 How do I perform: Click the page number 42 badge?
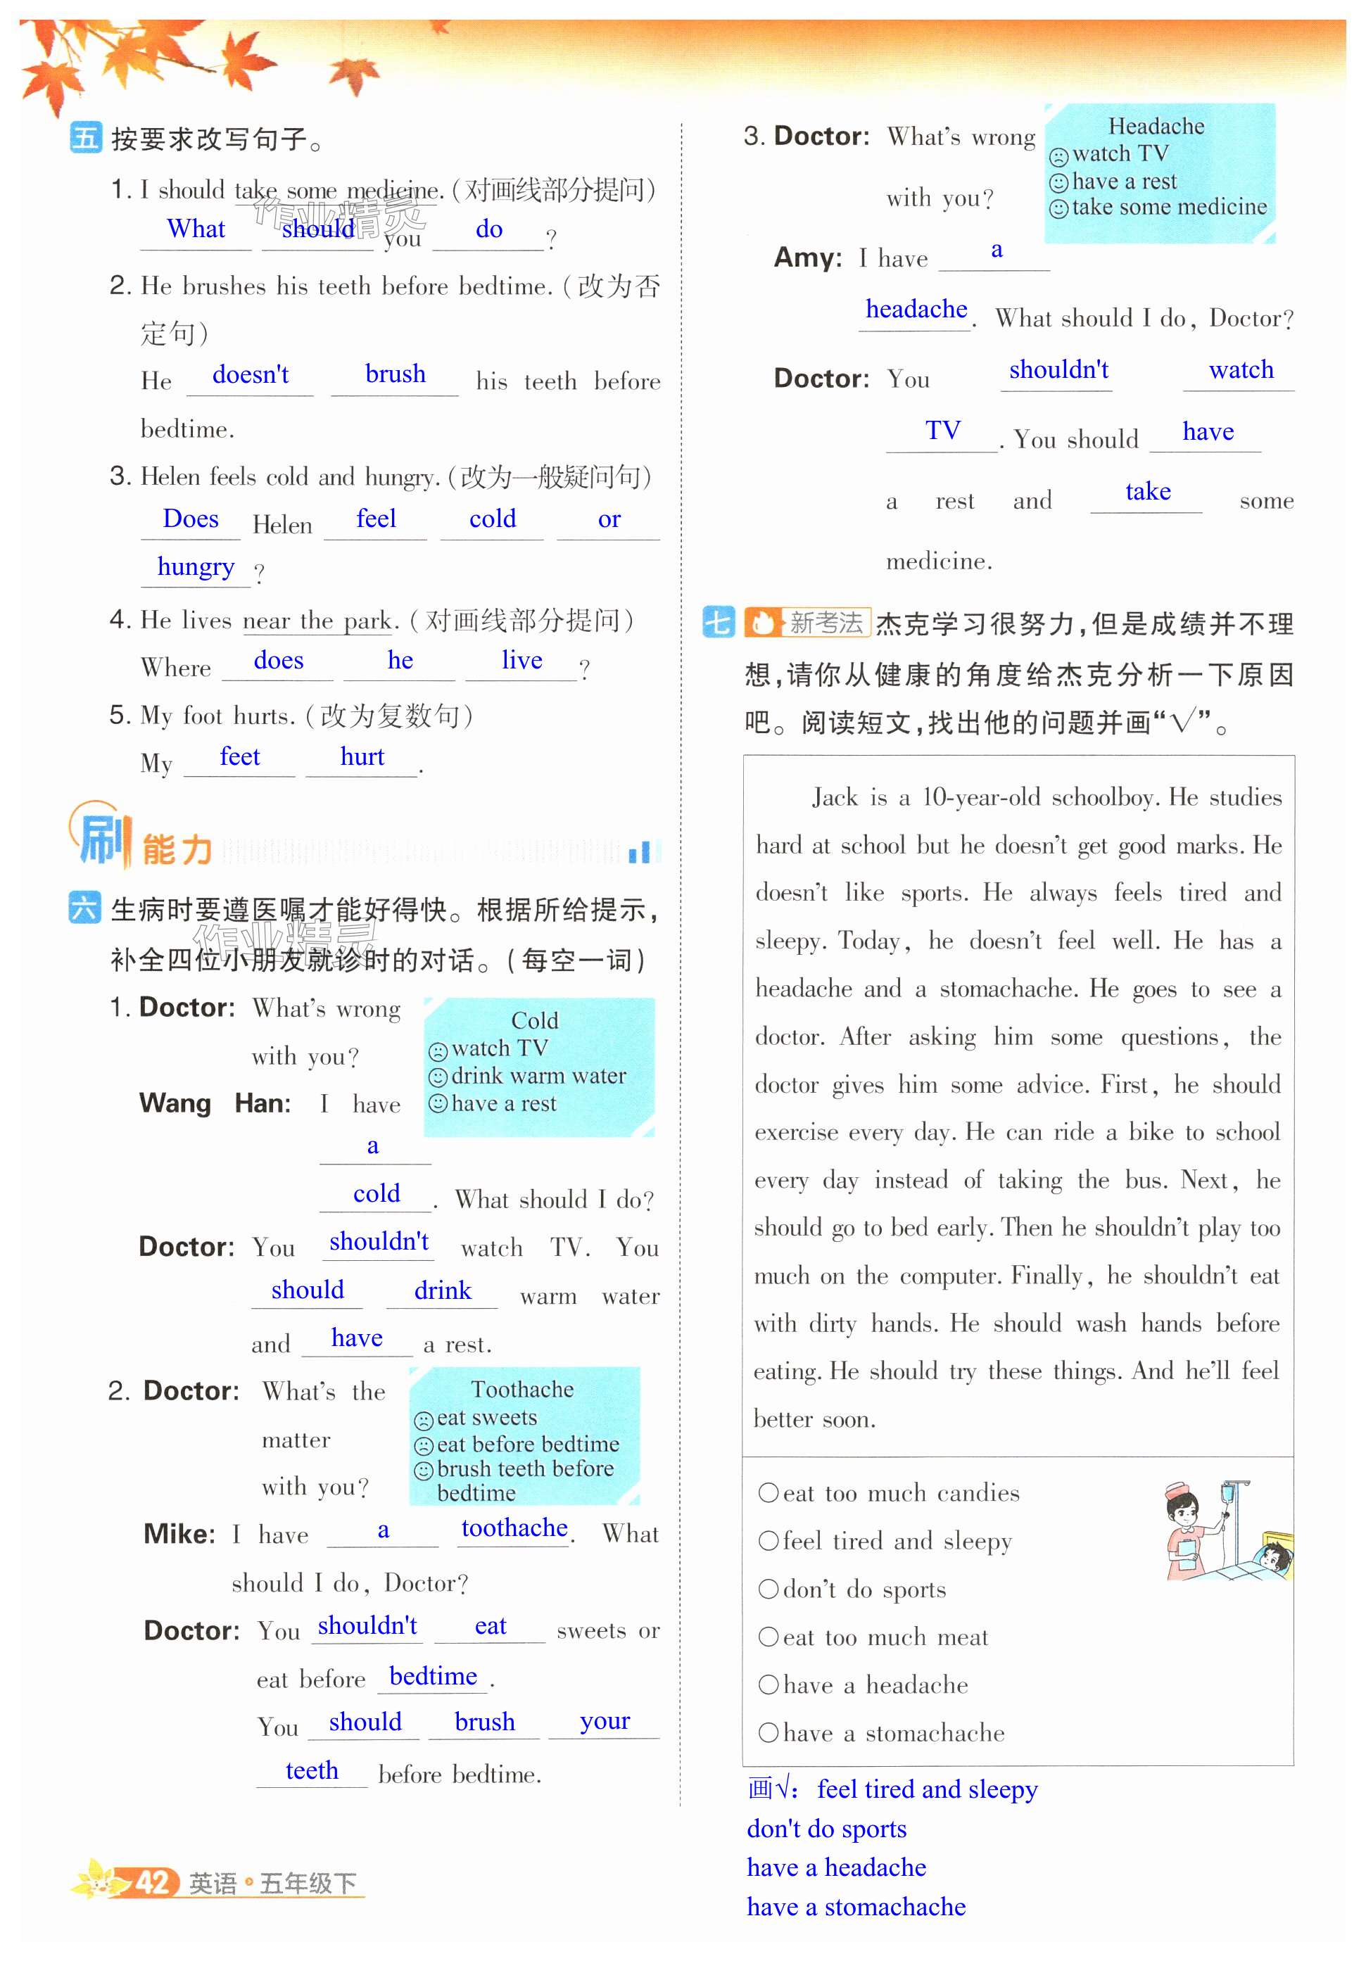[x=151, y=1882]
